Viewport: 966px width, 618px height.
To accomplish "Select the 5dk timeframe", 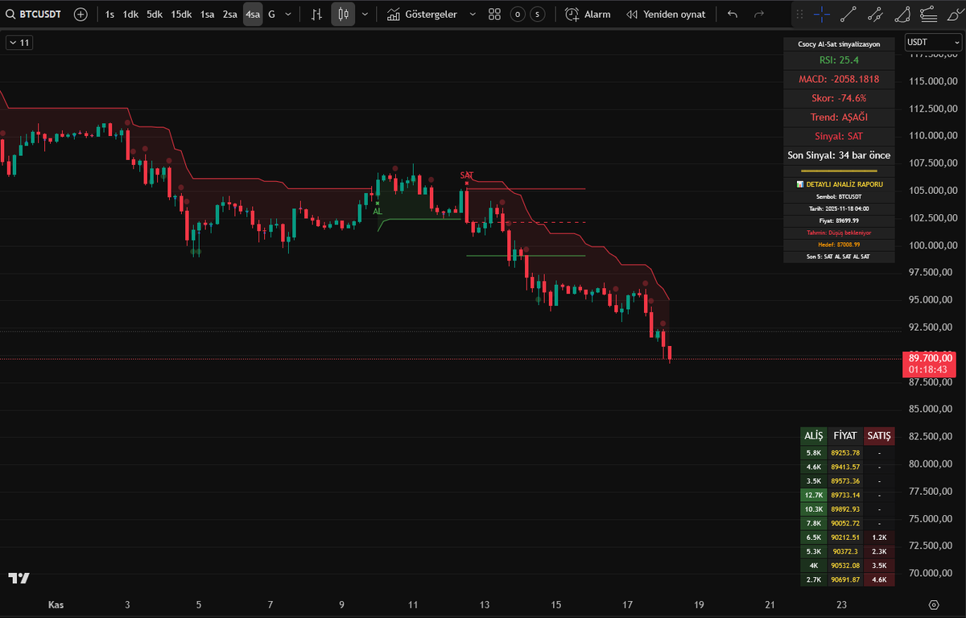I will [155, 14].
